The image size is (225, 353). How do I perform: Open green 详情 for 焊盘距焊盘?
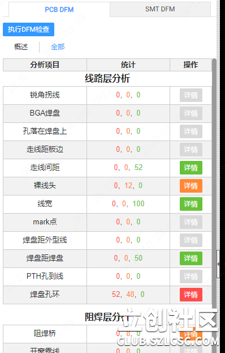point(191,258)
